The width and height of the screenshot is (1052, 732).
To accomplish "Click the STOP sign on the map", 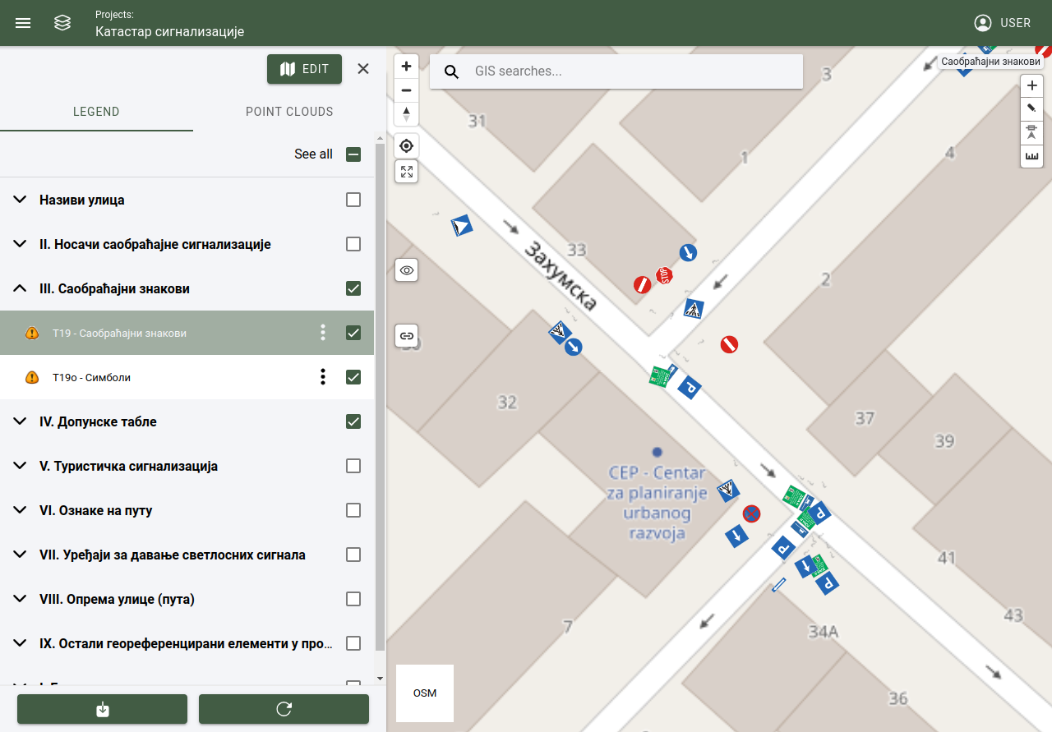I will click(x=664, y=275).
